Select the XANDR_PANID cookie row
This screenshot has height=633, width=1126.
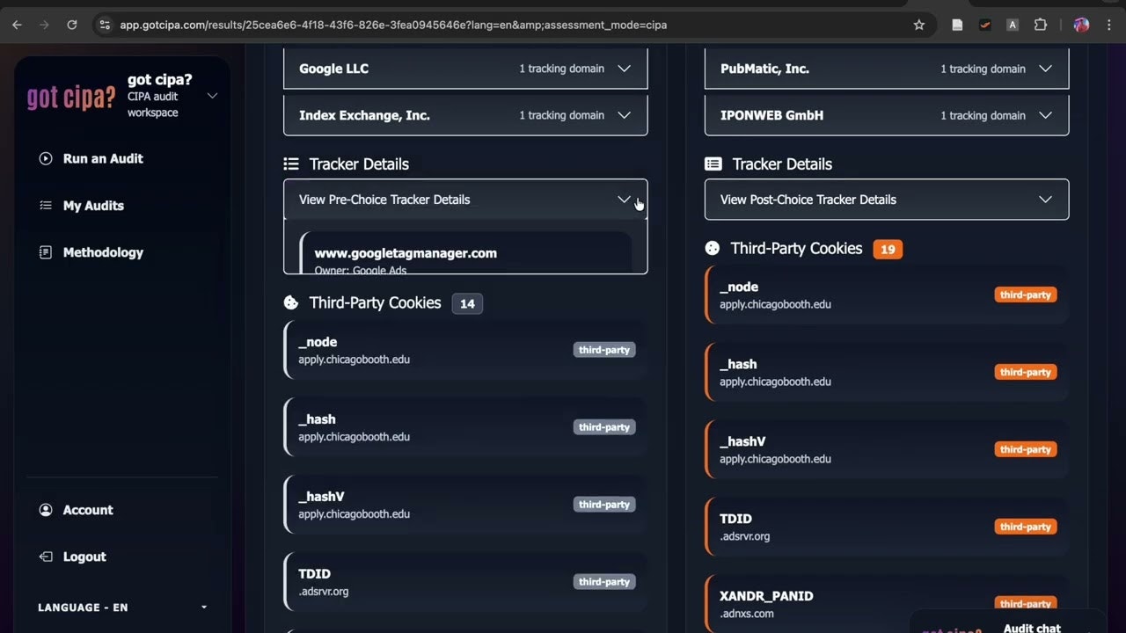click(x=887, y=604)
